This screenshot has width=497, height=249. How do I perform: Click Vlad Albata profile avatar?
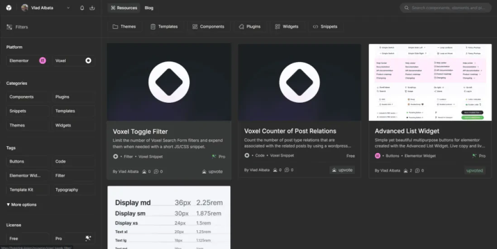(24, 8)
